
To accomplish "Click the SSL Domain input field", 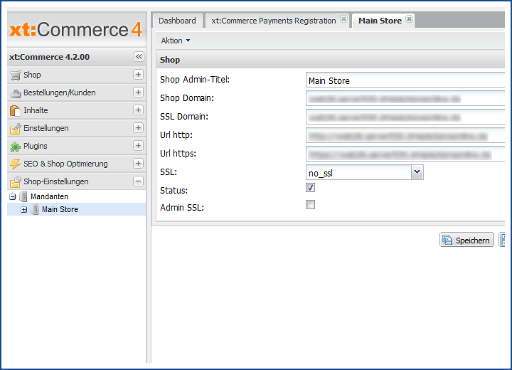I will pos(405,117).
